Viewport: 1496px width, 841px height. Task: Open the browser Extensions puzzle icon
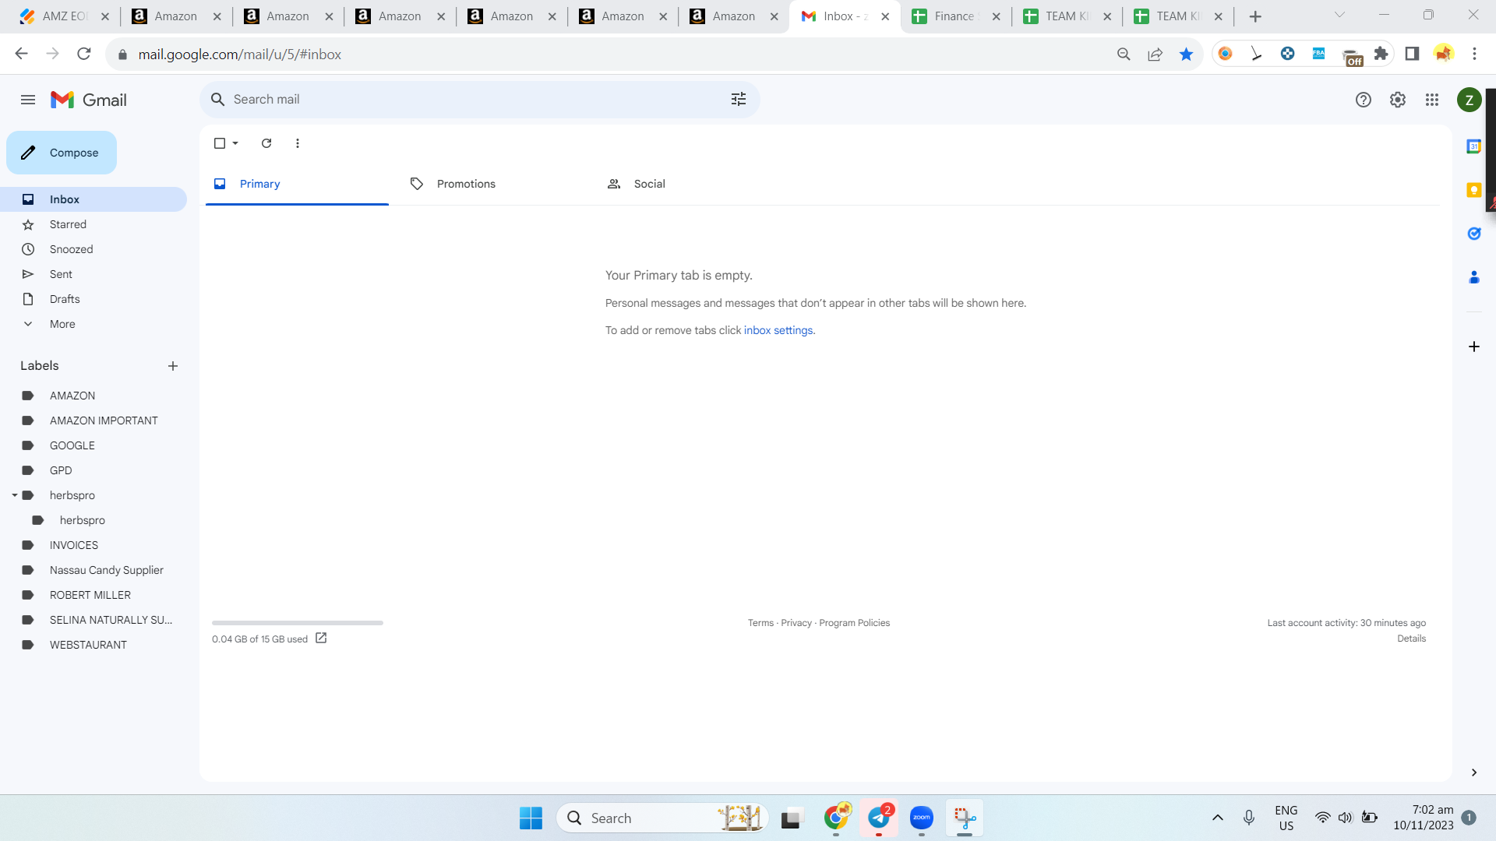point(1381,54)
